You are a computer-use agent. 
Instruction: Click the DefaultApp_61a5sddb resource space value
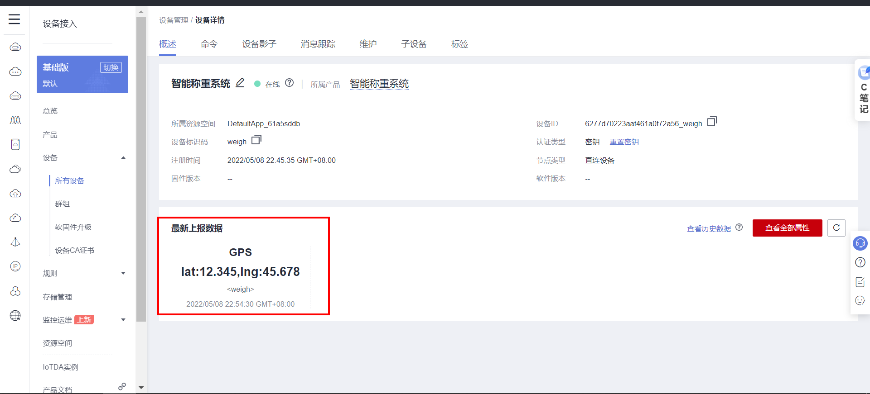coord(264,123)
